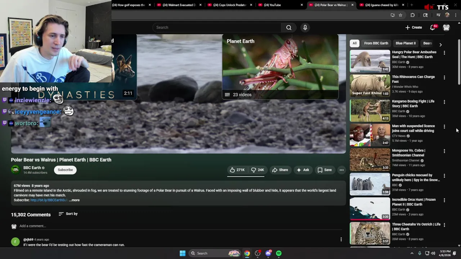Open OBS Studio from the taskbar

pyautogui.click(x=258, y=253)
